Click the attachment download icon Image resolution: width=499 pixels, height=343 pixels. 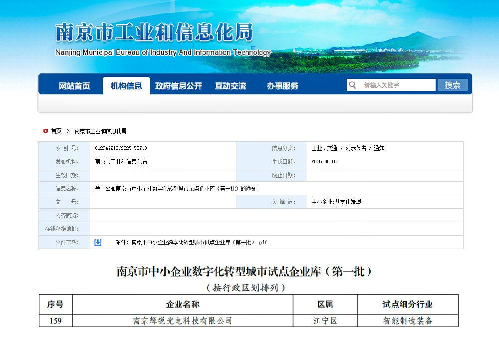(x=98, y=242)
